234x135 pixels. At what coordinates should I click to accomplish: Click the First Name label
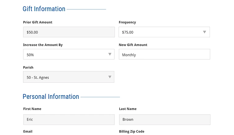32,109
